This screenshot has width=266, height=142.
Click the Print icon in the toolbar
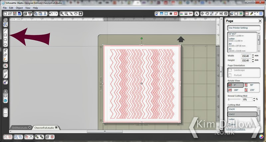pos(25,14)
